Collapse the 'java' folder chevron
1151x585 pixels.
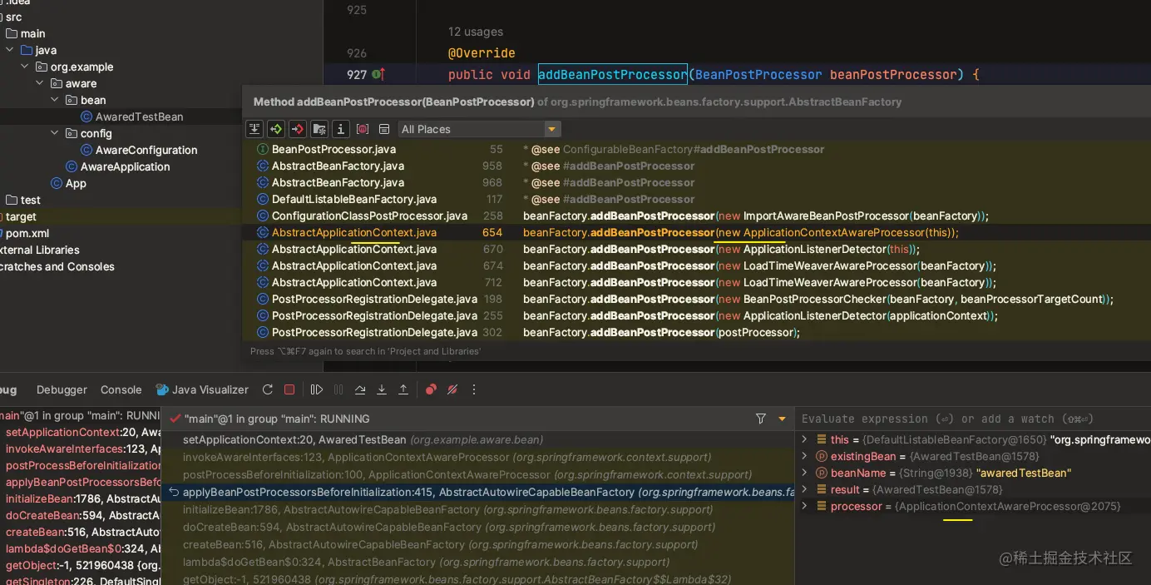pos(10,50)
